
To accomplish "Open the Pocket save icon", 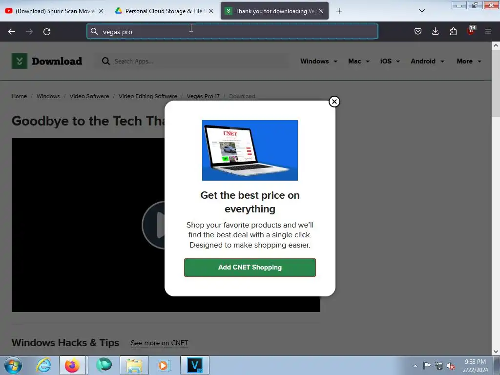I will [418, 31].
